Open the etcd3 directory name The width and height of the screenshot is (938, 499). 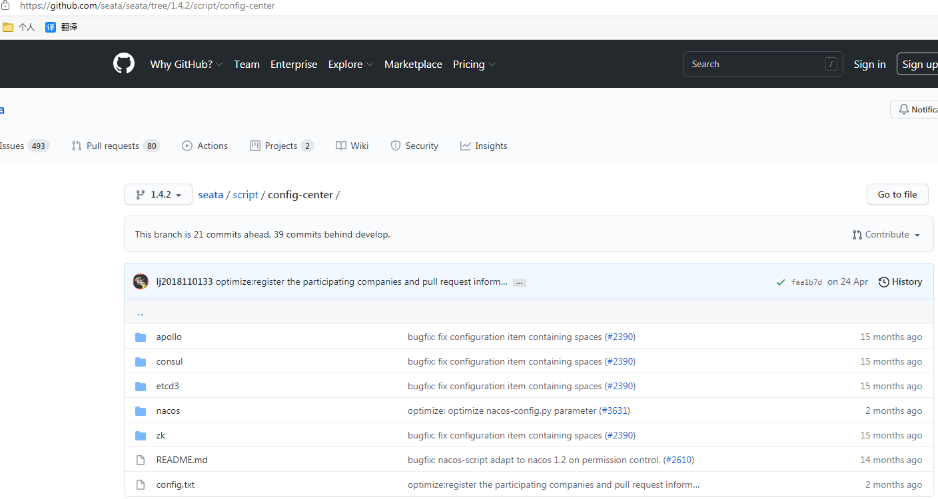168,387
